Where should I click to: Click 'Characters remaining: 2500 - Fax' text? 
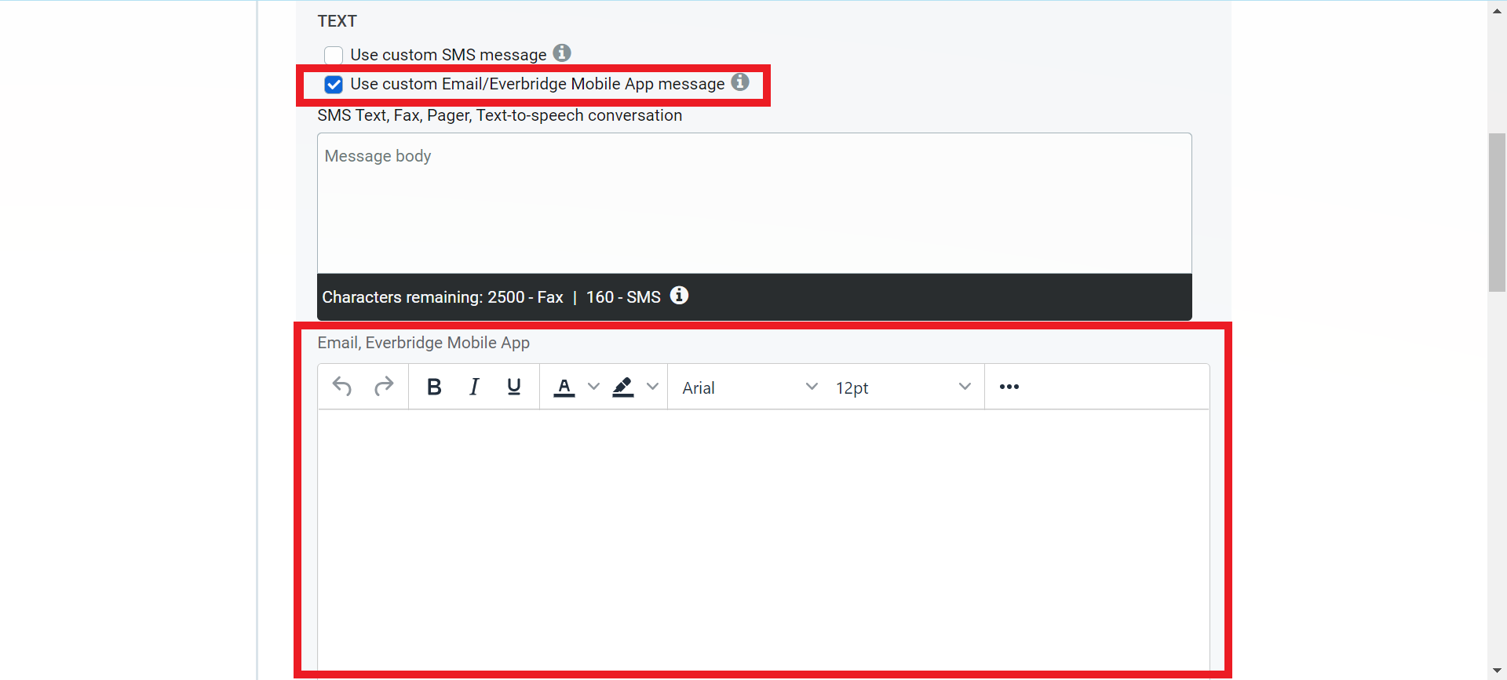click(443, 297)
